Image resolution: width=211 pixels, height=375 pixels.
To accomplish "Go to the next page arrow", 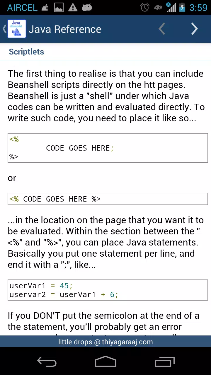I will [x=195, y=29].
